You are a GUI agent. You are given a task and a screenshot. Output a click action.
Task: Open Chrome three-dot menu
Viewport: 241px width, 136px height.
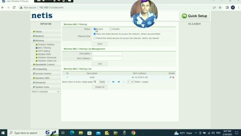pos(238,8)
